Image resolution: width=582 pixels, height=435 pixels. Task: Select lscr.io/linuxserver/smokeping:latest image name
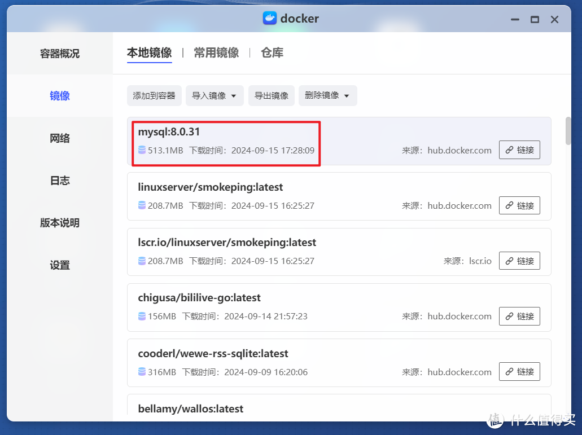(x=227, y=242)
